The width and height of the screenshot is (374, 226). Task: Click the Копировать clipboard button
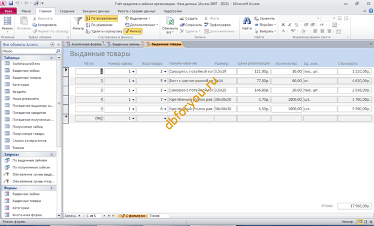[44, 25]
